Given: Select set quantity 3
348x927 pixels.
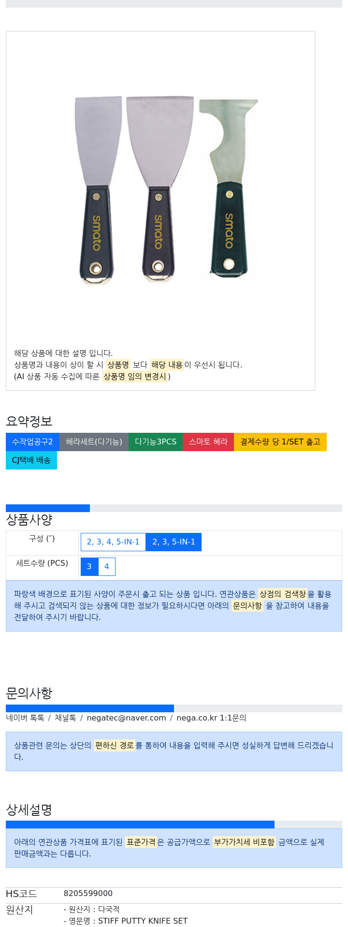Looking at the screenshot, I should click(89, 567).
